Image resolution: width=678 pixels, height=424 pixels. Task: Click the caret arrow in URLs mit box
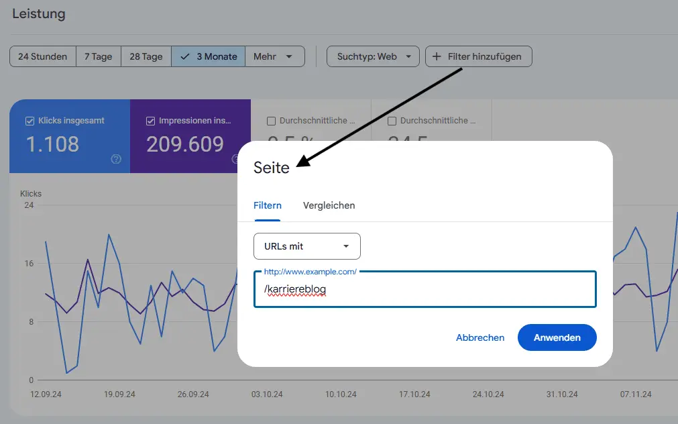(346, 246)
